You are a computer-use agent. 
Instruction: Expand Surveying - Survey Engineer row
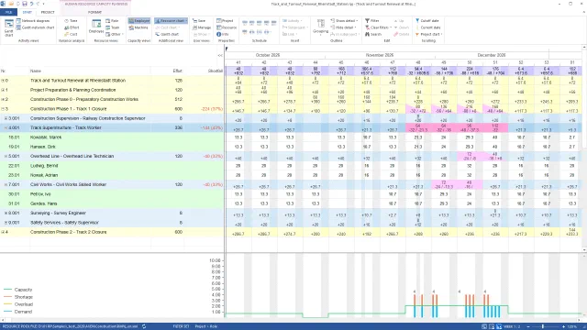pos(6,213)
